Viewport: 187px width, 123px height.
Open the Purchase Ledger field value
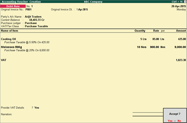tap(31, 23)
